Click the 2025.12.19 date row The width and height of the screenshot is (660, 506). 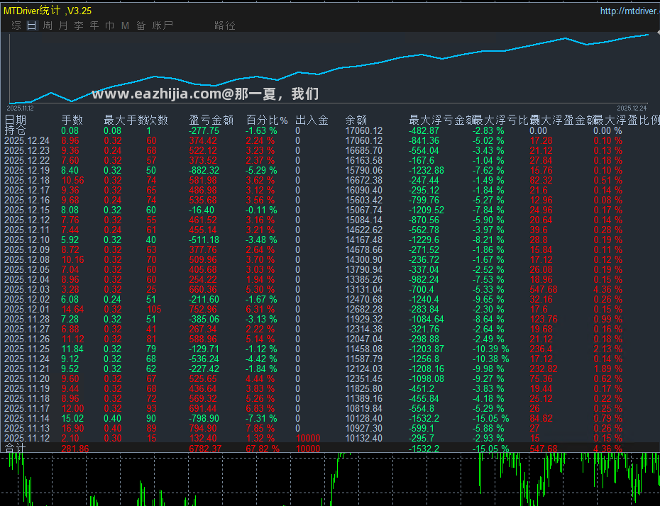[x=27, y=171]
